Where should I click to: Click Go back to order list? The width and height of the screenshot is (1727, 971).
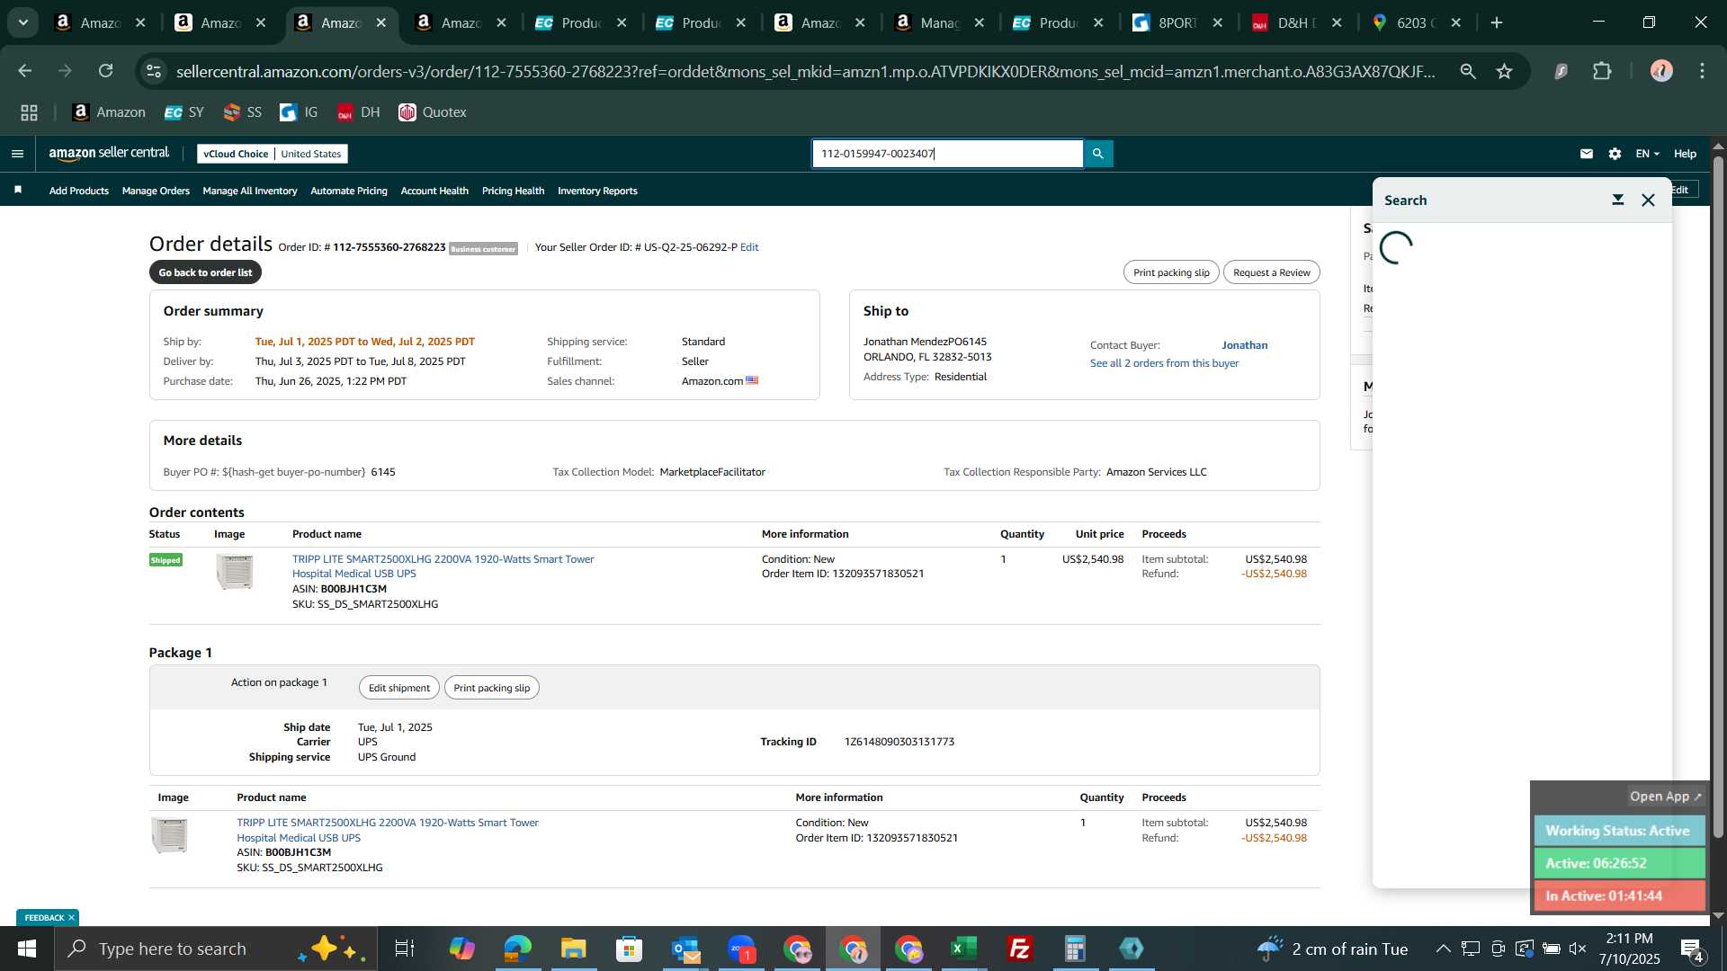click(x=205, y=272)
